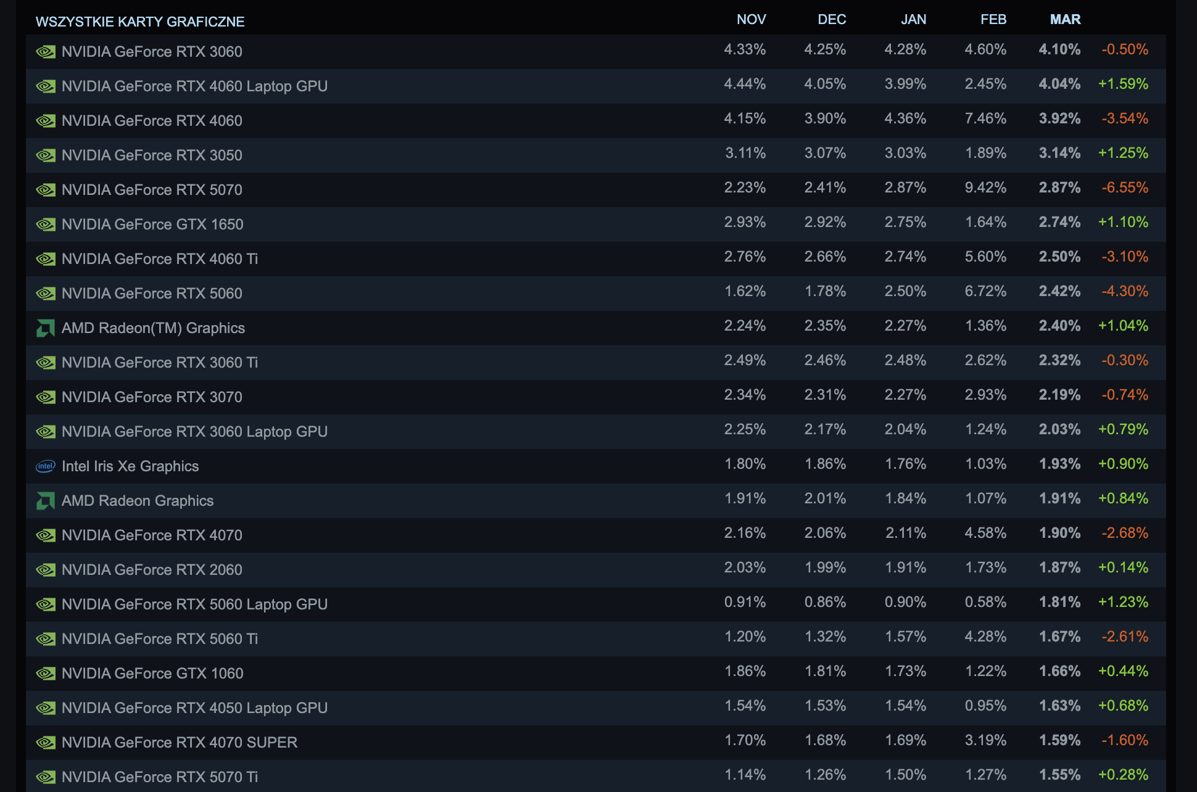Click the FEB column header
The width and height of the screenshot is (1197, 792).
tap(994, 20)
